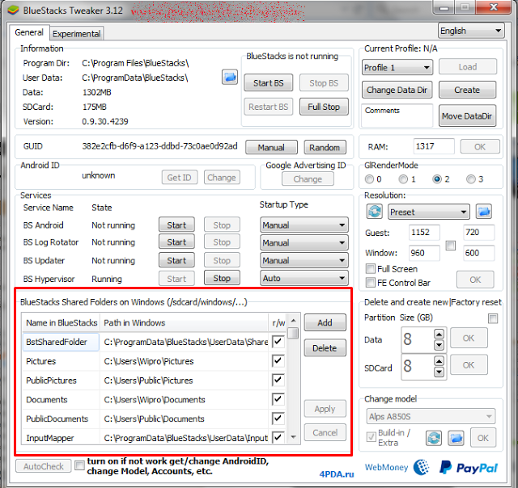Enable the FE Control Bar checkbox
Image resolution: width=518 pixels, height=488 pixels.
pos(371,283)
